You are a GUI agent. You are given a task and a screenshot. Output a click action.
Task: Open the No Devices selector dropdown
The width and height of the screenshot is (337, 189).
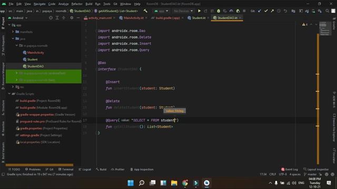(x=183, y=10)
